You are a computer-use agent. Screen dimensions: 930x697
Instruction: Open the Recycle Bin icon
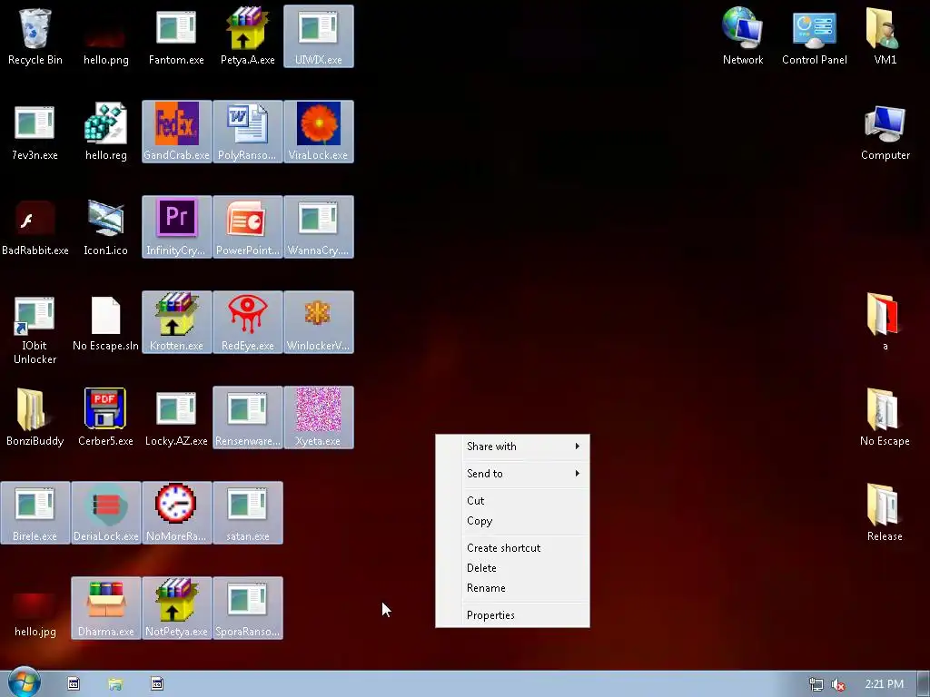35,36
